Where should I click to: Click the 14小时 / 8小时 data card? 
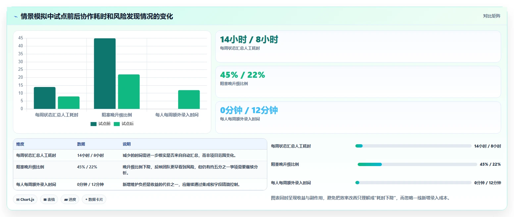(358, 46)
